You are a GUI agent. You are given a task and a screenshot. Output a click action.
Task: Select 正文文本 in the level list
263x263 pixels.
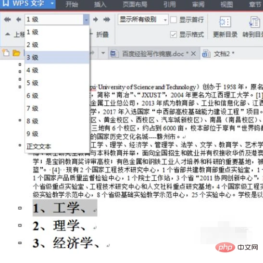57,147
